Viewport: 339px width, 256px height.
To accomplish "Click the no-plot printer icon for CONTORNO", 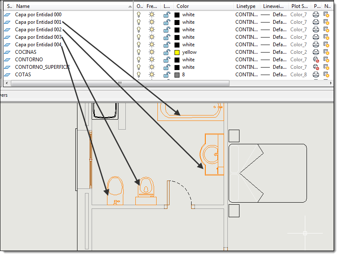I will pyautogui.click(x=316, y=60).
